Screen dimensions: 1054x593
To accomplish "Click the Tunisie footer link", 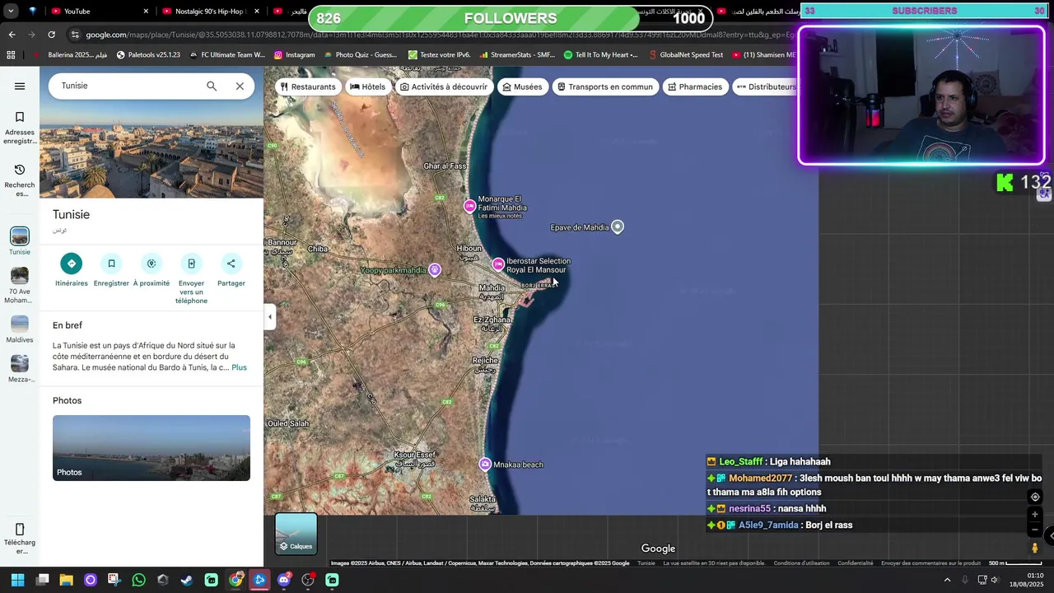I will pos(646,563).
